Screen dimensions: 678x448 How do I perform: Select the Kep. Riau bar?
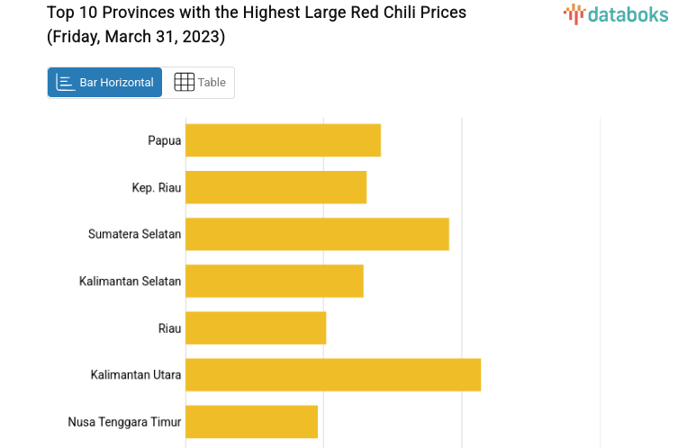point(276,187)
